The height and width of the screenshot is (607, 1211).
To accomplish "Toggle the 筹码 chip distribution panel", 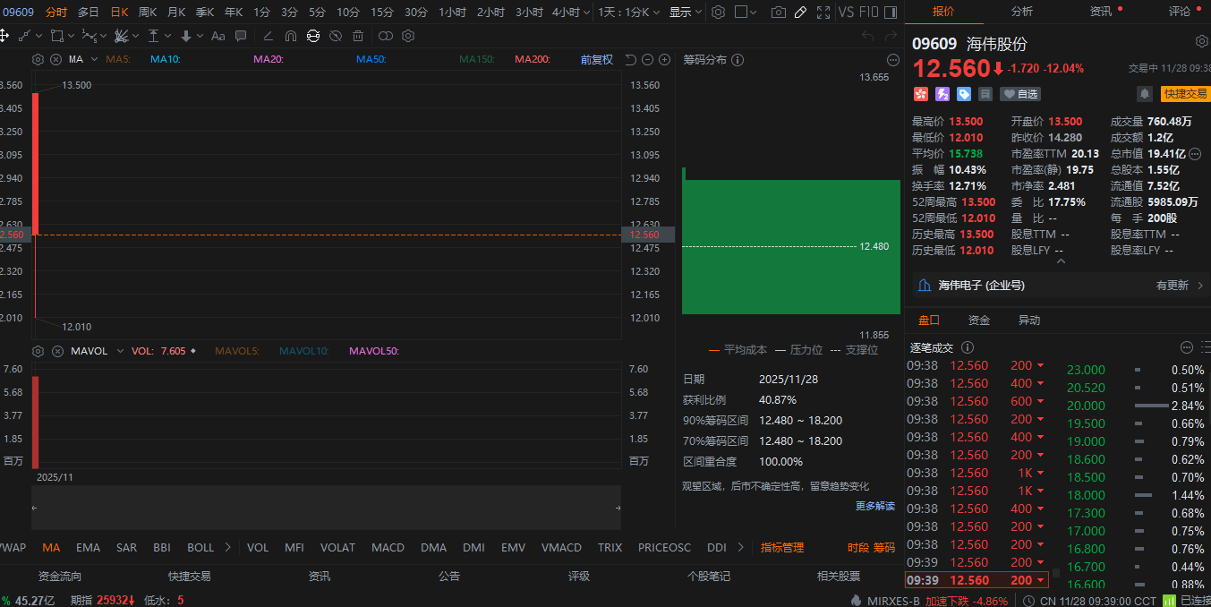I will pyautogui.click(x=883, y=547).
